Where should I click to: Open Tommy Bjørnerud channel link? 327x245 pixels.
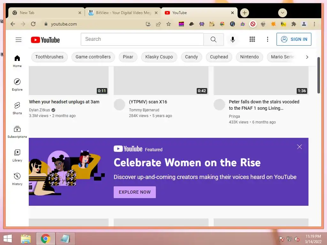(x=144, y=110)
